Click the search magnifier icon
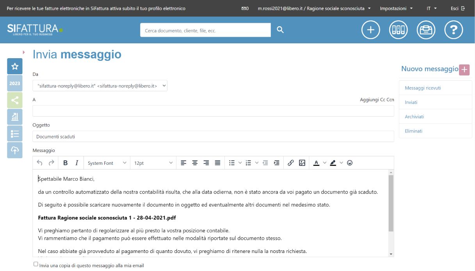Image resolution: width=475 pixels, height=271 pixels. coord(280,30)
